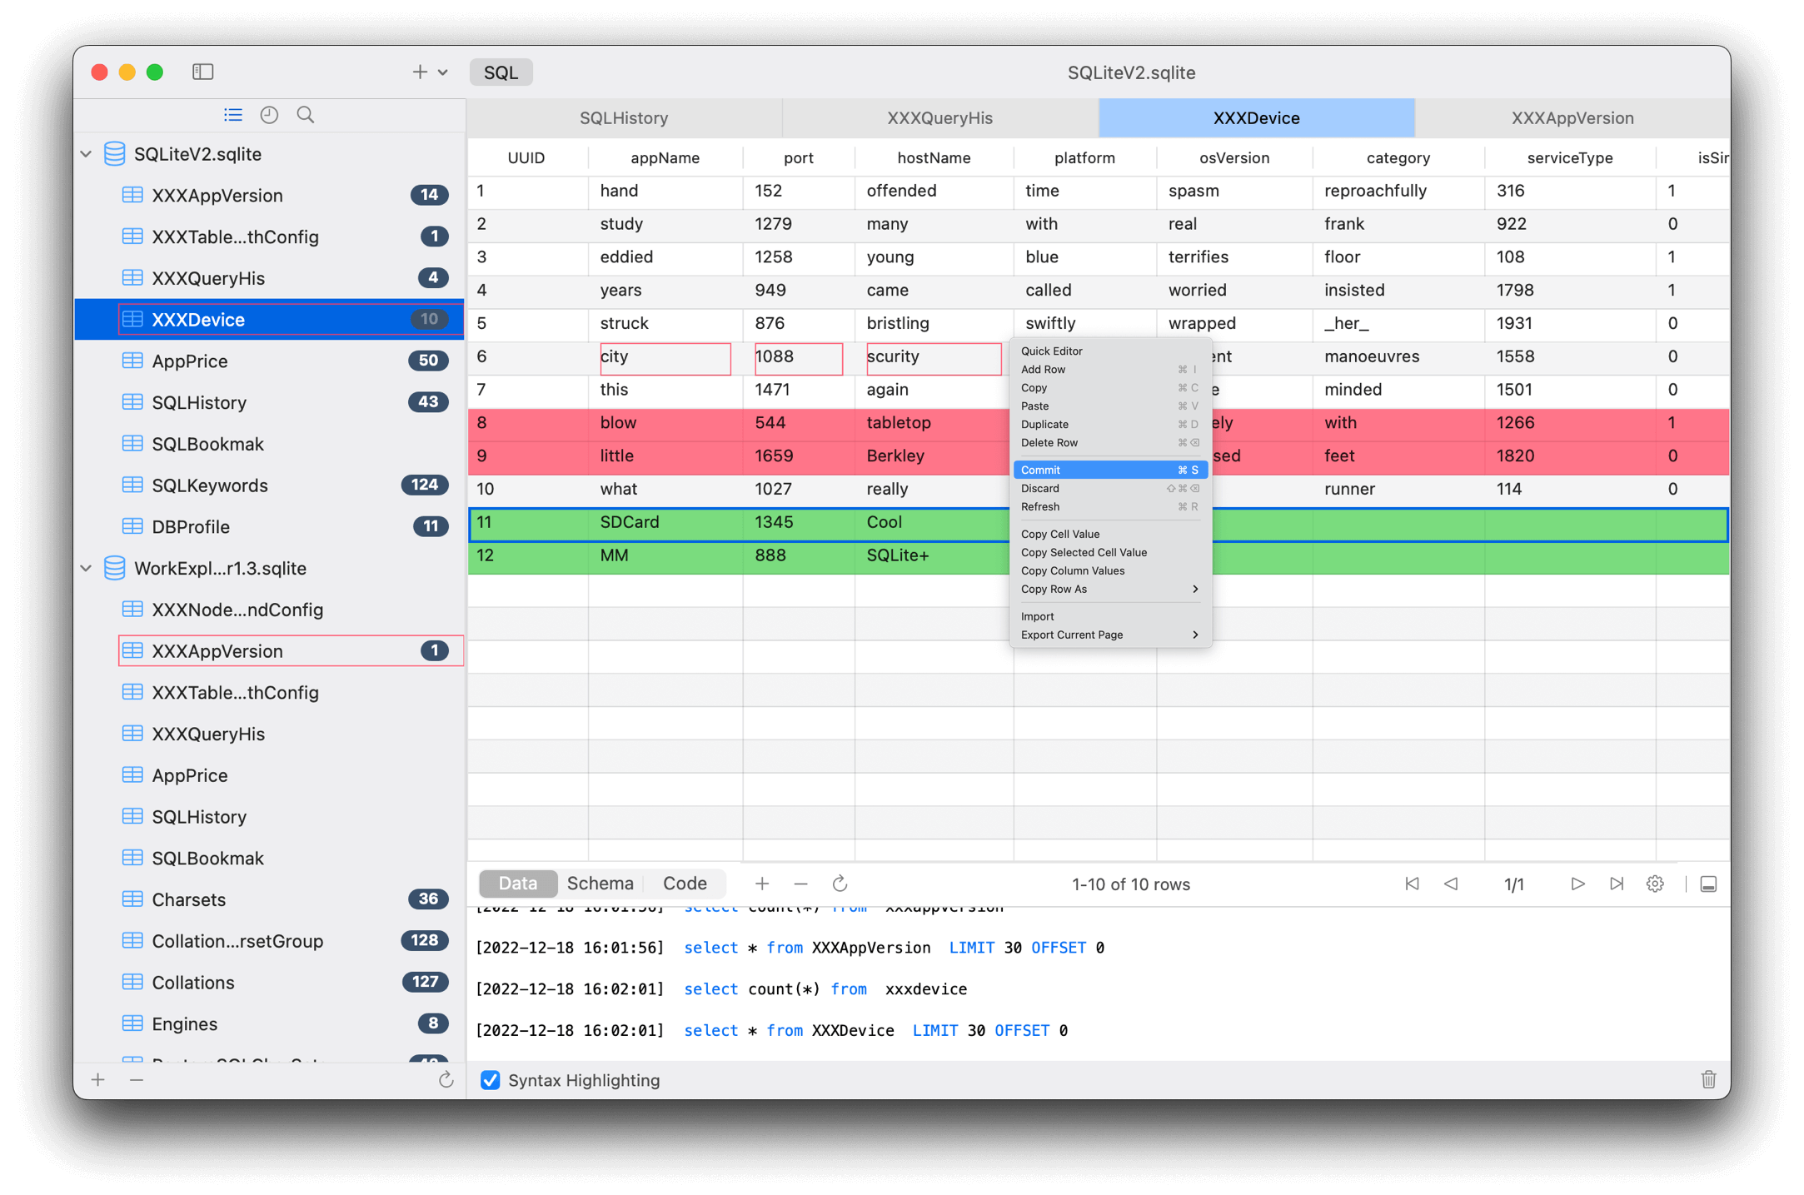Choose Copy Column Values in context menu
Screen dimensions: 1804x1195
click(x=1110, y=570)
